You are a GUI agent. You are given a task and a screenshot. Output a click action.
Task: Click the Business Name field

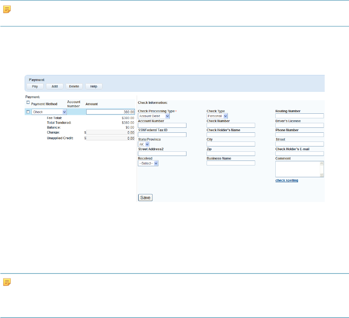231,163
